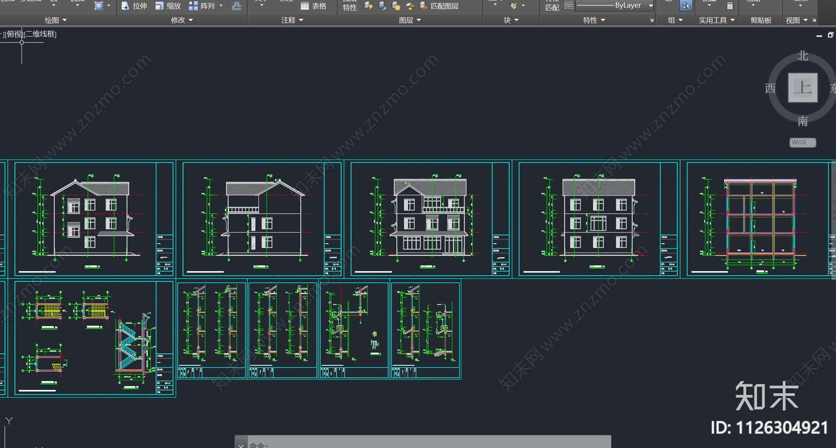
Task: Insert a 表格 (Table) annotation
Action: click(313, 6)
